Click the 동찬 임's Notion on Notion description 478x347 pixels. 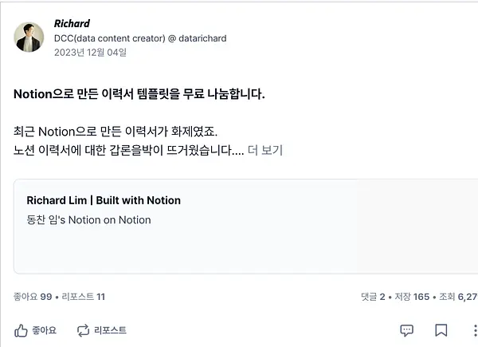click(x=88, y=220)
